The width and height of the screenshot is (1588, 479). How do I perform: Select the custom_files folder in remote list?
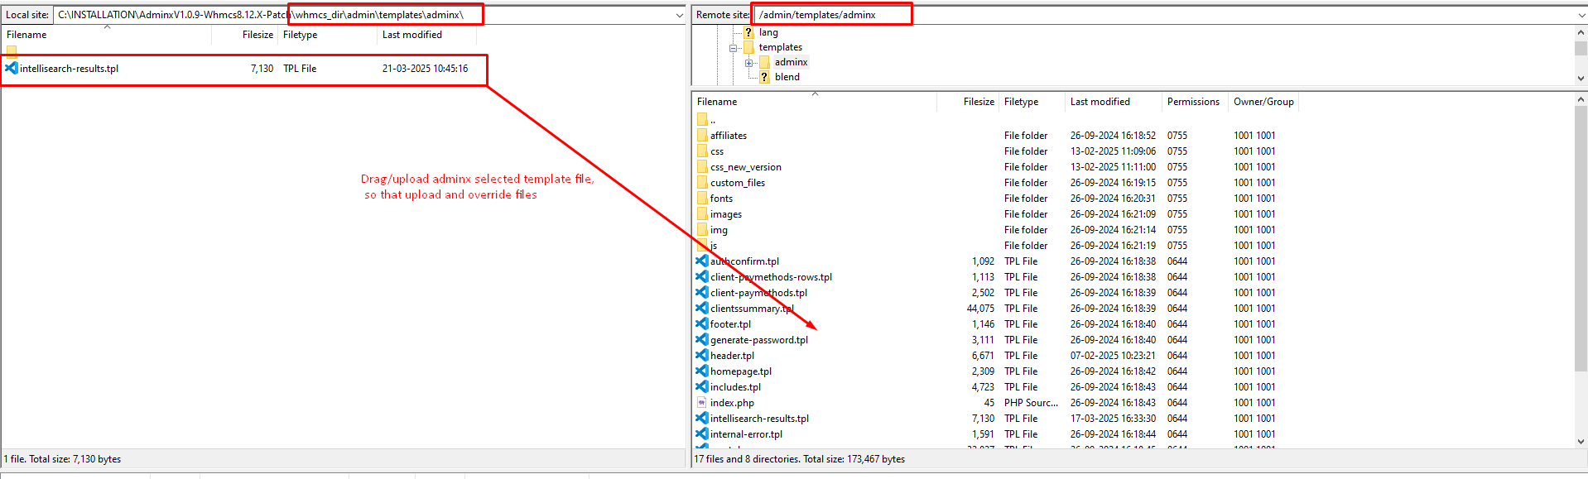pyautogui.click(x=737, y=183)
